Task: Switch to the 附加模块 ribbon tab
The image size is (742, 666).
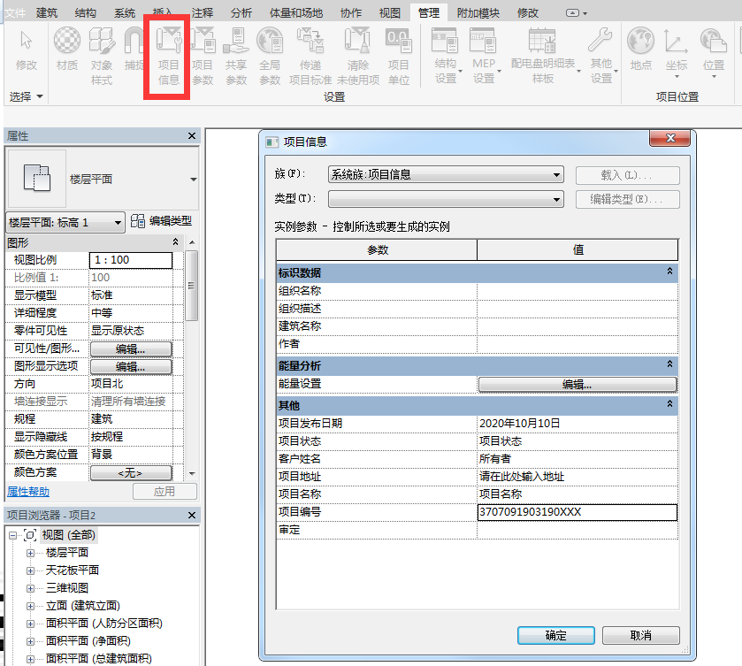Action: pos(478,12)
